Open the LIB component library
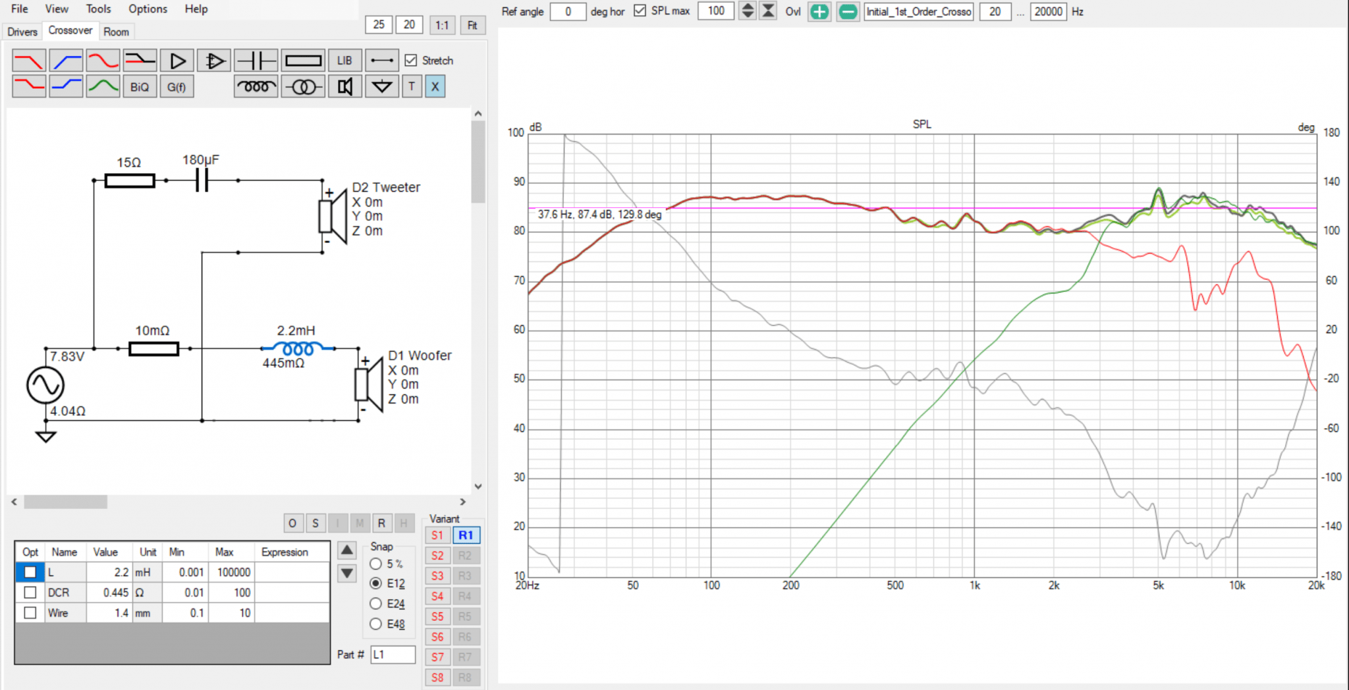Image resolution: width=1349 pixels, height=690 pixels. click(344, 61)
